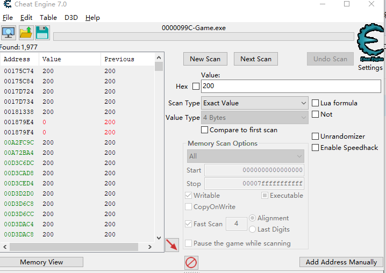386x273 pixels.
Task: Click the Fast Scan alignment value field
Action: pos(237,224)
